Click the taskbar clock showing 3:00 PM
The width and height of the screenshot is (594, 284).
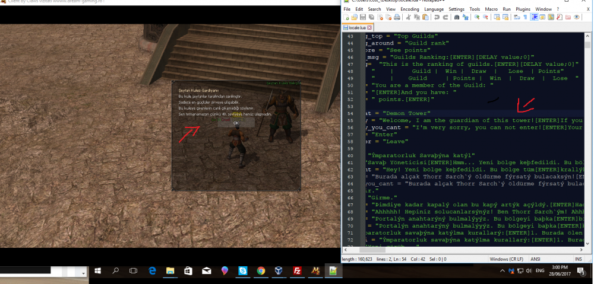(560, 270)
